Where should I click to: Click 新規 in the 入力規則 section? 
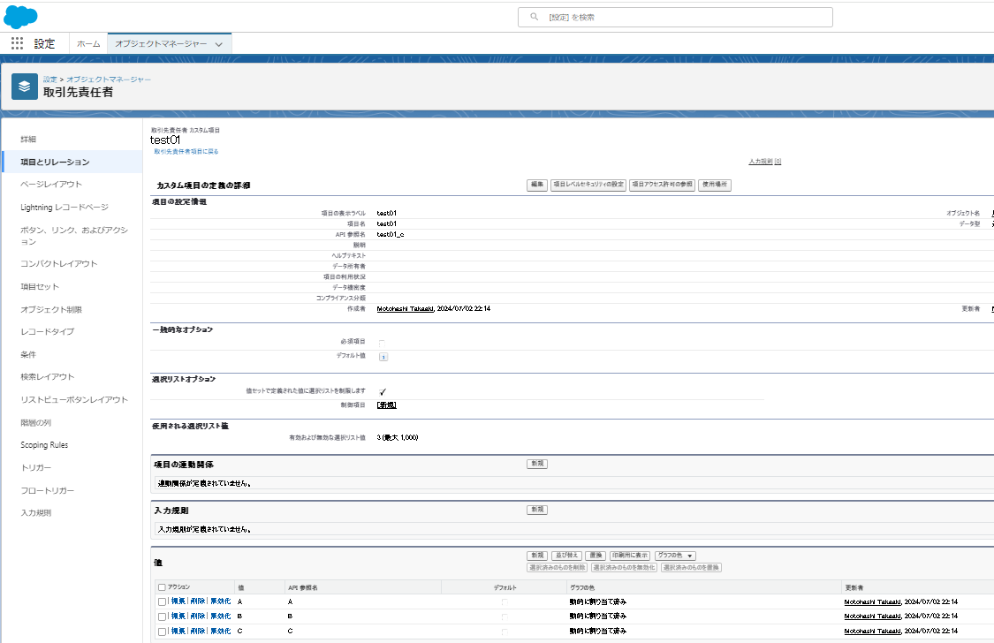(x=537, y=510)
